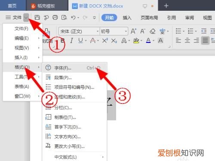Screen dimensions: 215x161
Task: Click the text highlight color icon
Action: pyautogui.click(x=136, y=41)
